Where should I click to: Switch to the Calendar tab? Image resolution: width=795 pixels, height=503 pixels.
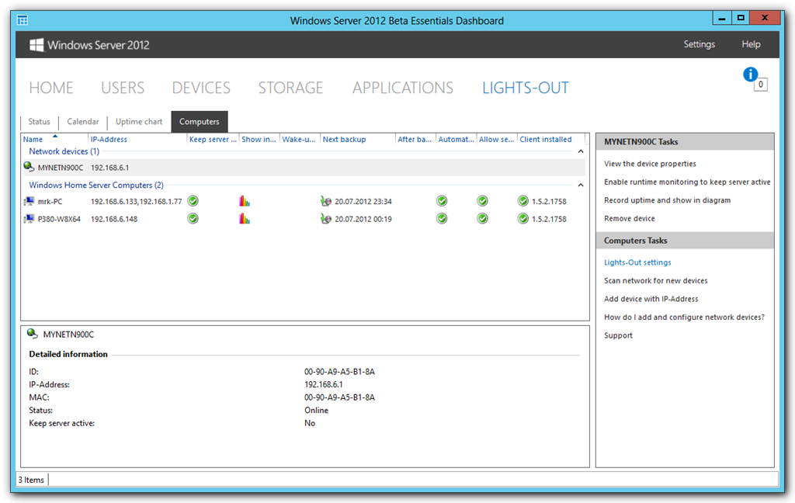(82, 122)
